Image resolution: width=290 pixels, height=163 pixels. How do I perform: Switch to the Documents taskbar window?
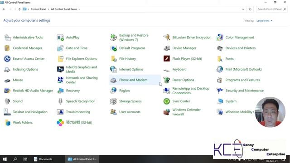(x=43, y=159)
